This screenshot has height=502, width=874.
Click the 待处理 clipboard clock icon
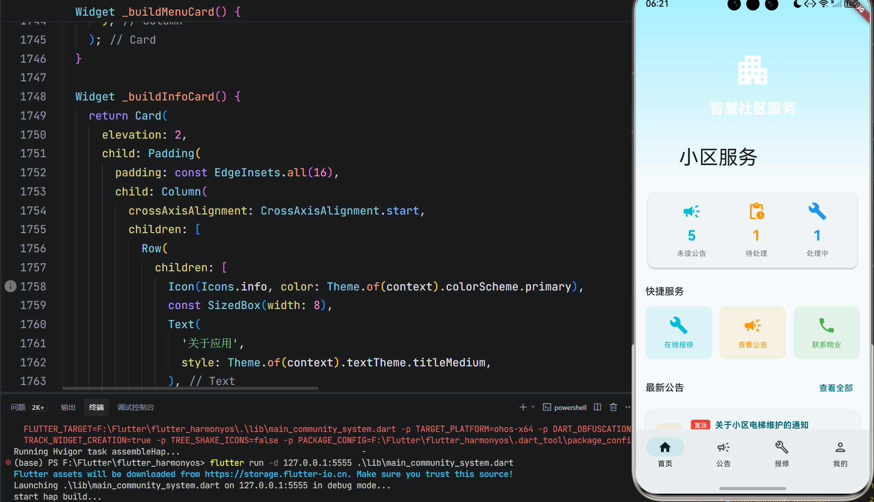click(x=756, y=212)
